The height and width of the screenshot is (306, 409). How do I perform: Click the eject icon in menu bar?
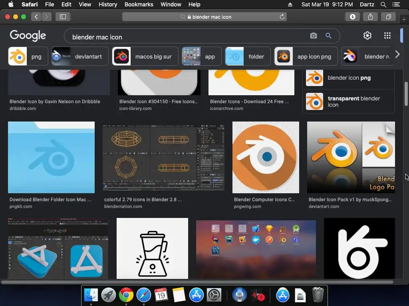pos(290,4)
